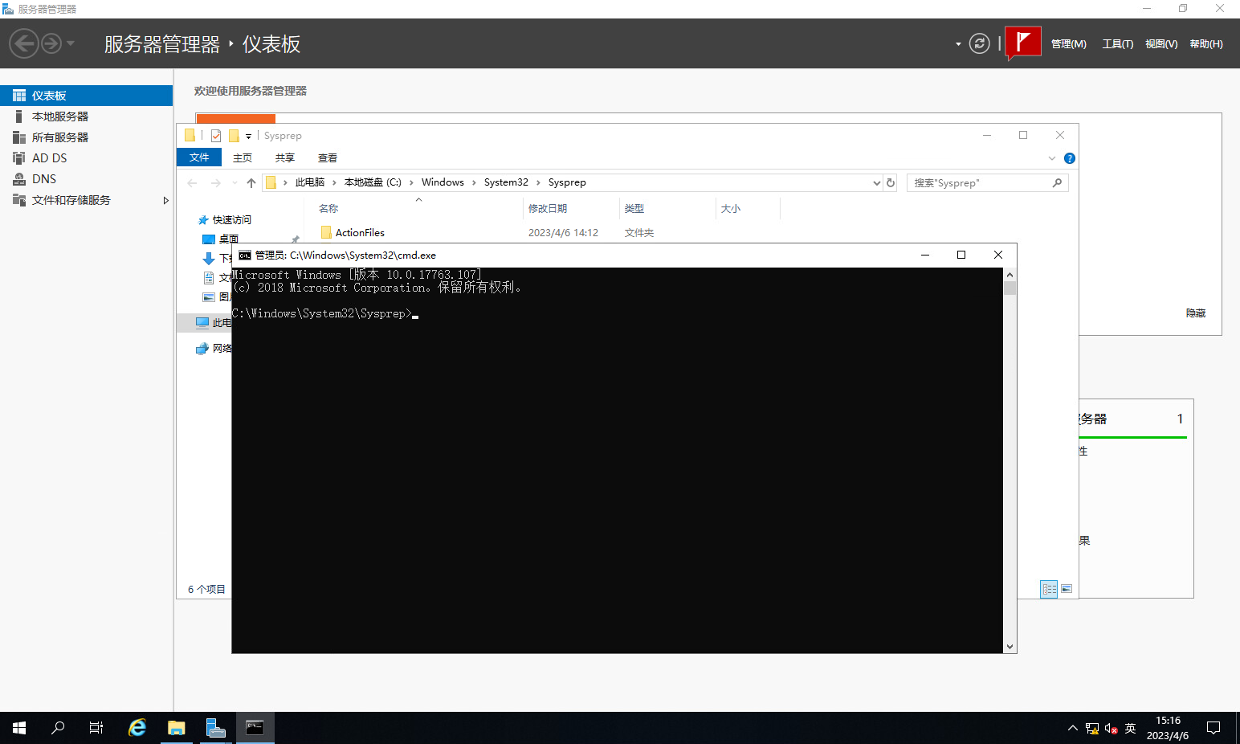This screenshot has width=1240, height=744.
Task: Open Task View on the taskbar
Action: point(96,728)
